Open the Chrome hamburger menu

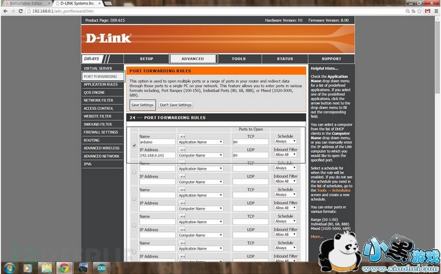point(436,11)
